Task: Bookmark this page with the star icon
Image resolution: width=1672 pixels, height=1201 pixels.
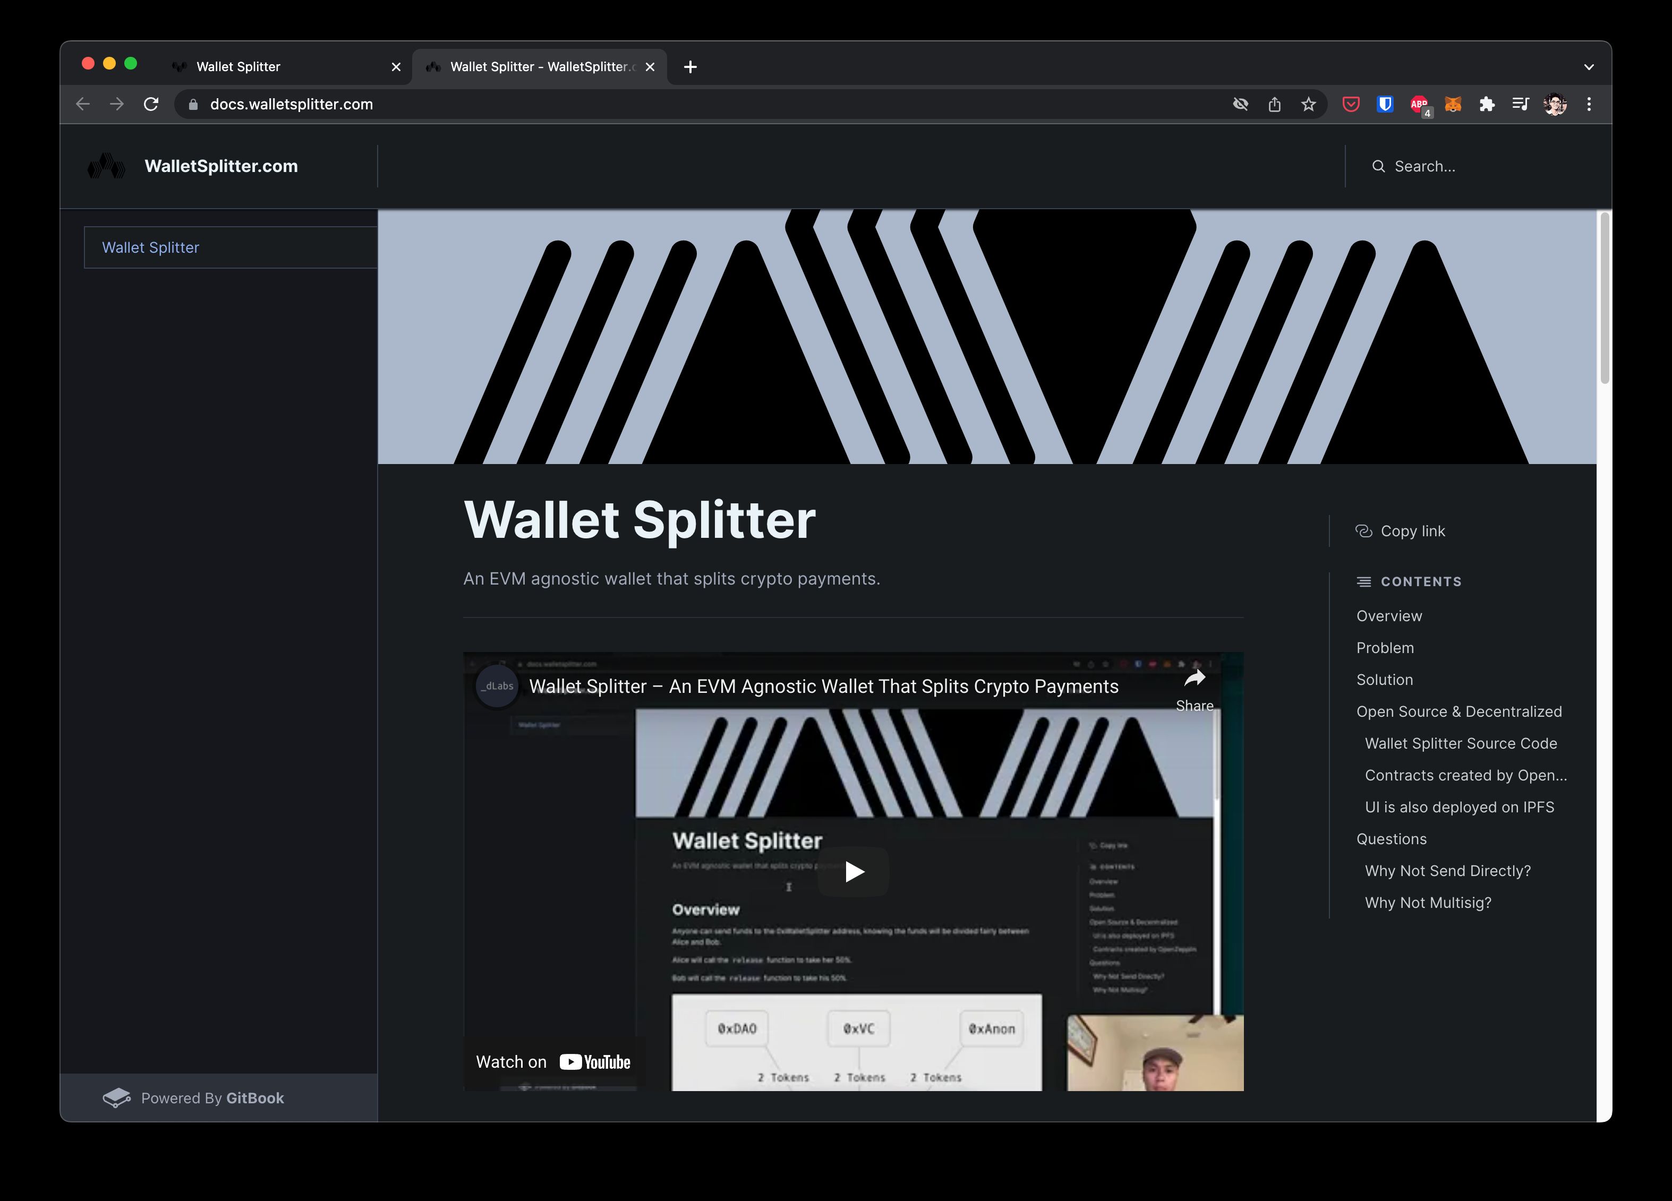Action: click(1309, 105)
